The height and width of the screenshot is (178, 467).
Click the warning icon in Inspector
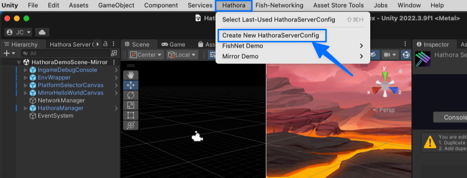[430, 142]
